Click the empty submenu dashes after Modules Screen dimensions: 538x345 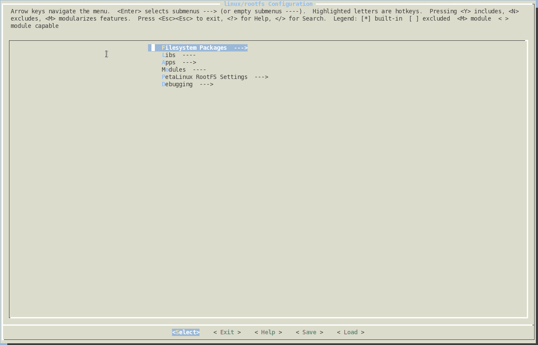[x=199, y=70]
